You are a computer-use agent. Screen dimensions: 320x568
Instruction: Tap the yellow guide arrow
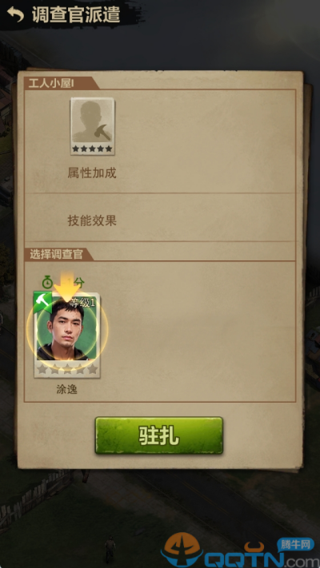(66, 287)
